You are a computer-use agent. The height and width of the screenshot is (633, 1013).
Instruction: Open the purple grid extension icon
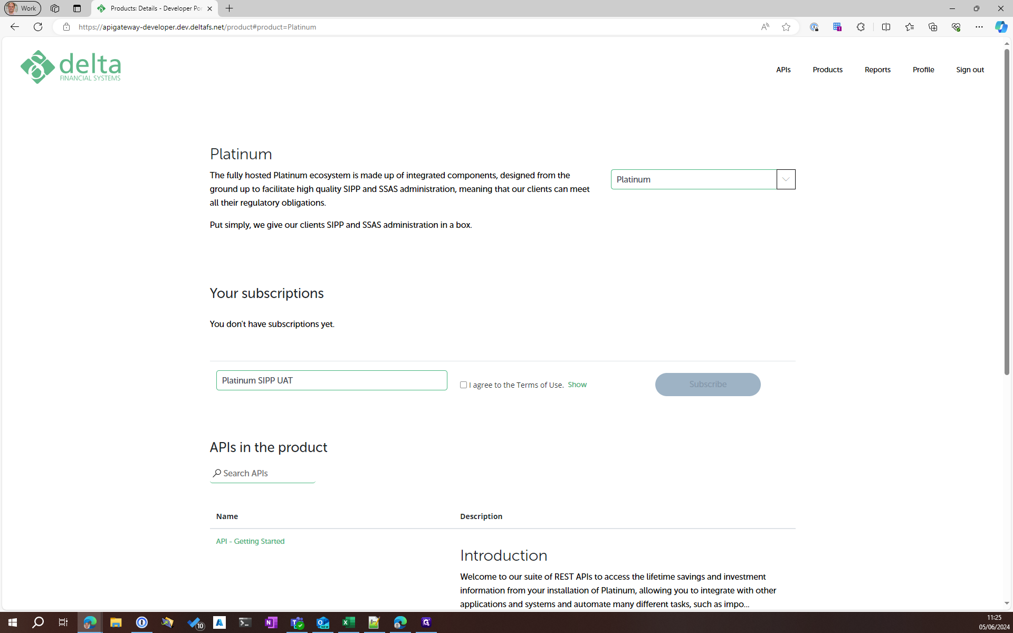pyautogui.click(x=837, y=27)
